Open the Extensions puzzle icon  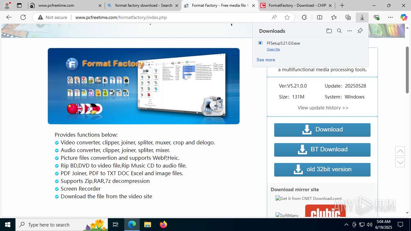pyautogui.click(x=304, y=17)
